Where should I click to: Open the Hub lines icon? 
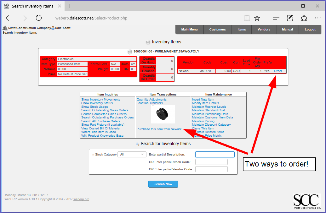click(x=276, y=18)
